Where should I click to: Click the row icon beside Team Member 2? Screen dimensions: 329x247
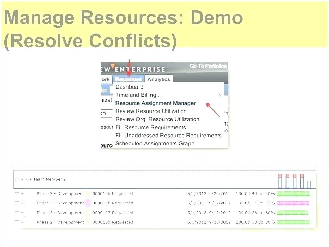(17, 179)
